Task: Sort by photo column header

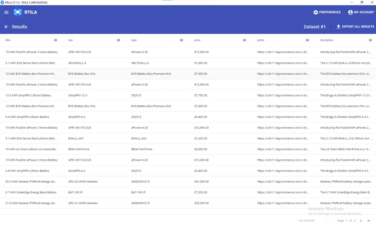Action: point(261,40)
